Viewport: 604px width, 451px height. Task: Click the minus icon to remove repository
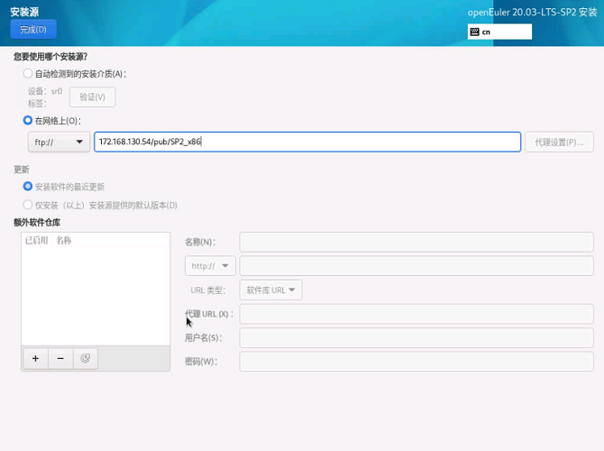tap(60, 358)
